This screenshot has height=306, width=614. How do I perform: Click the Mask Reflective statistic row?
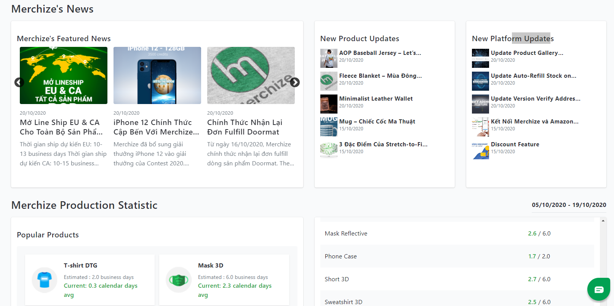coord(457,233)
